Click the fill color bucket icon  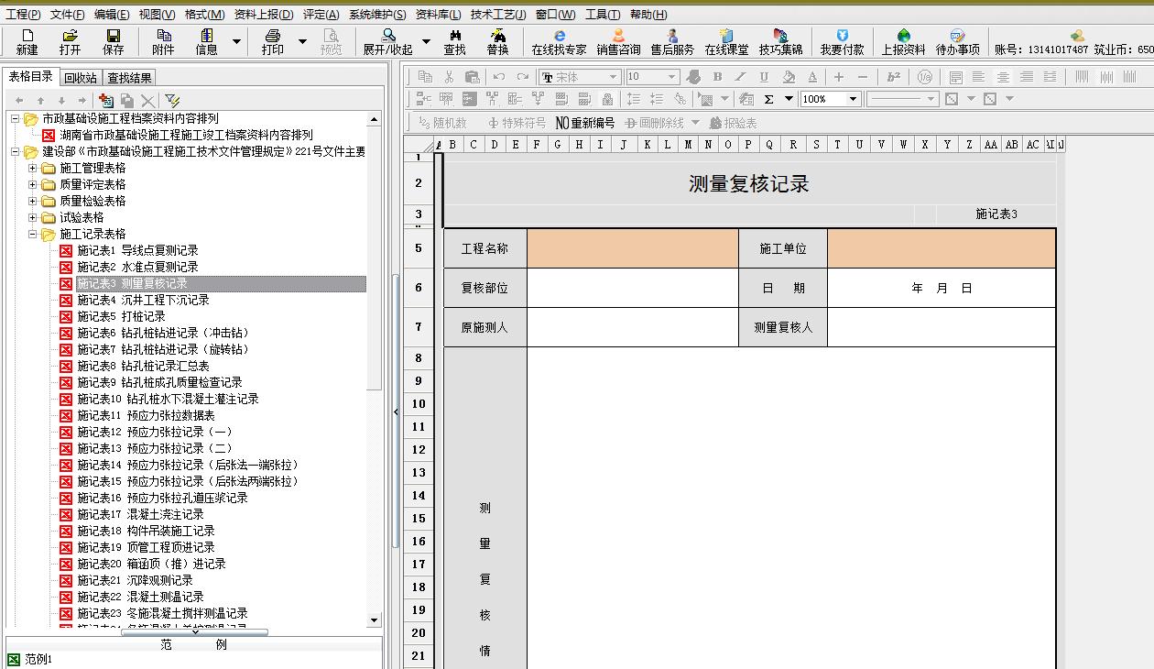(788, 77)
